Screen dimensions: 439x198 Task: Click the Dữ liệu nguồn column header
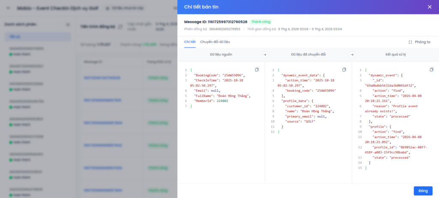coord(221,54)
